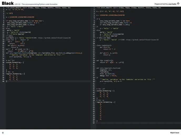The height and width of the screenshot is (135, 181).
Task: Open José Padilla's profile link
Action: pos(172,4)
